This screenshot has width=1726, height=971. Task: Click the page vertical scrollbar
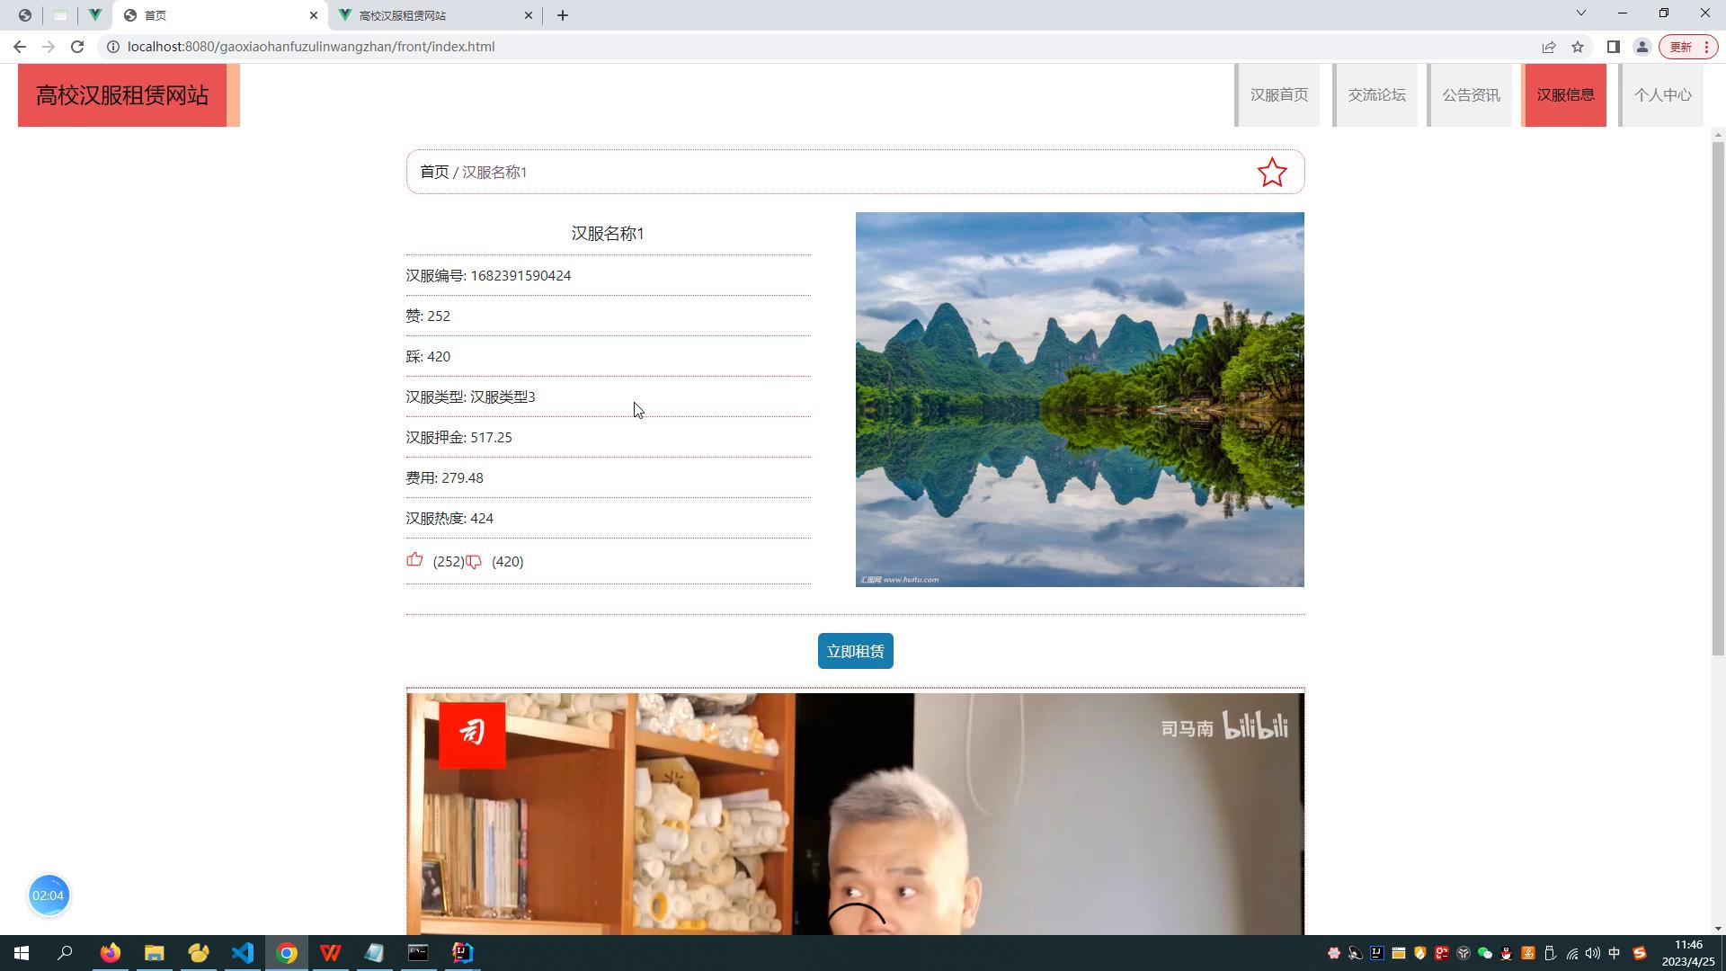coord(1719,399)
